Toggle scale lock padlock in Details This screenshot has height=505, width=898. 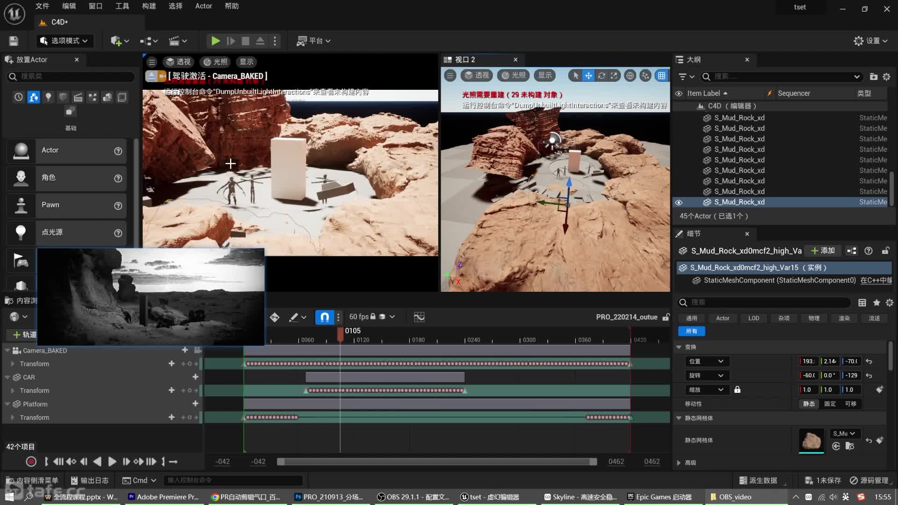[x=737, y=390]
